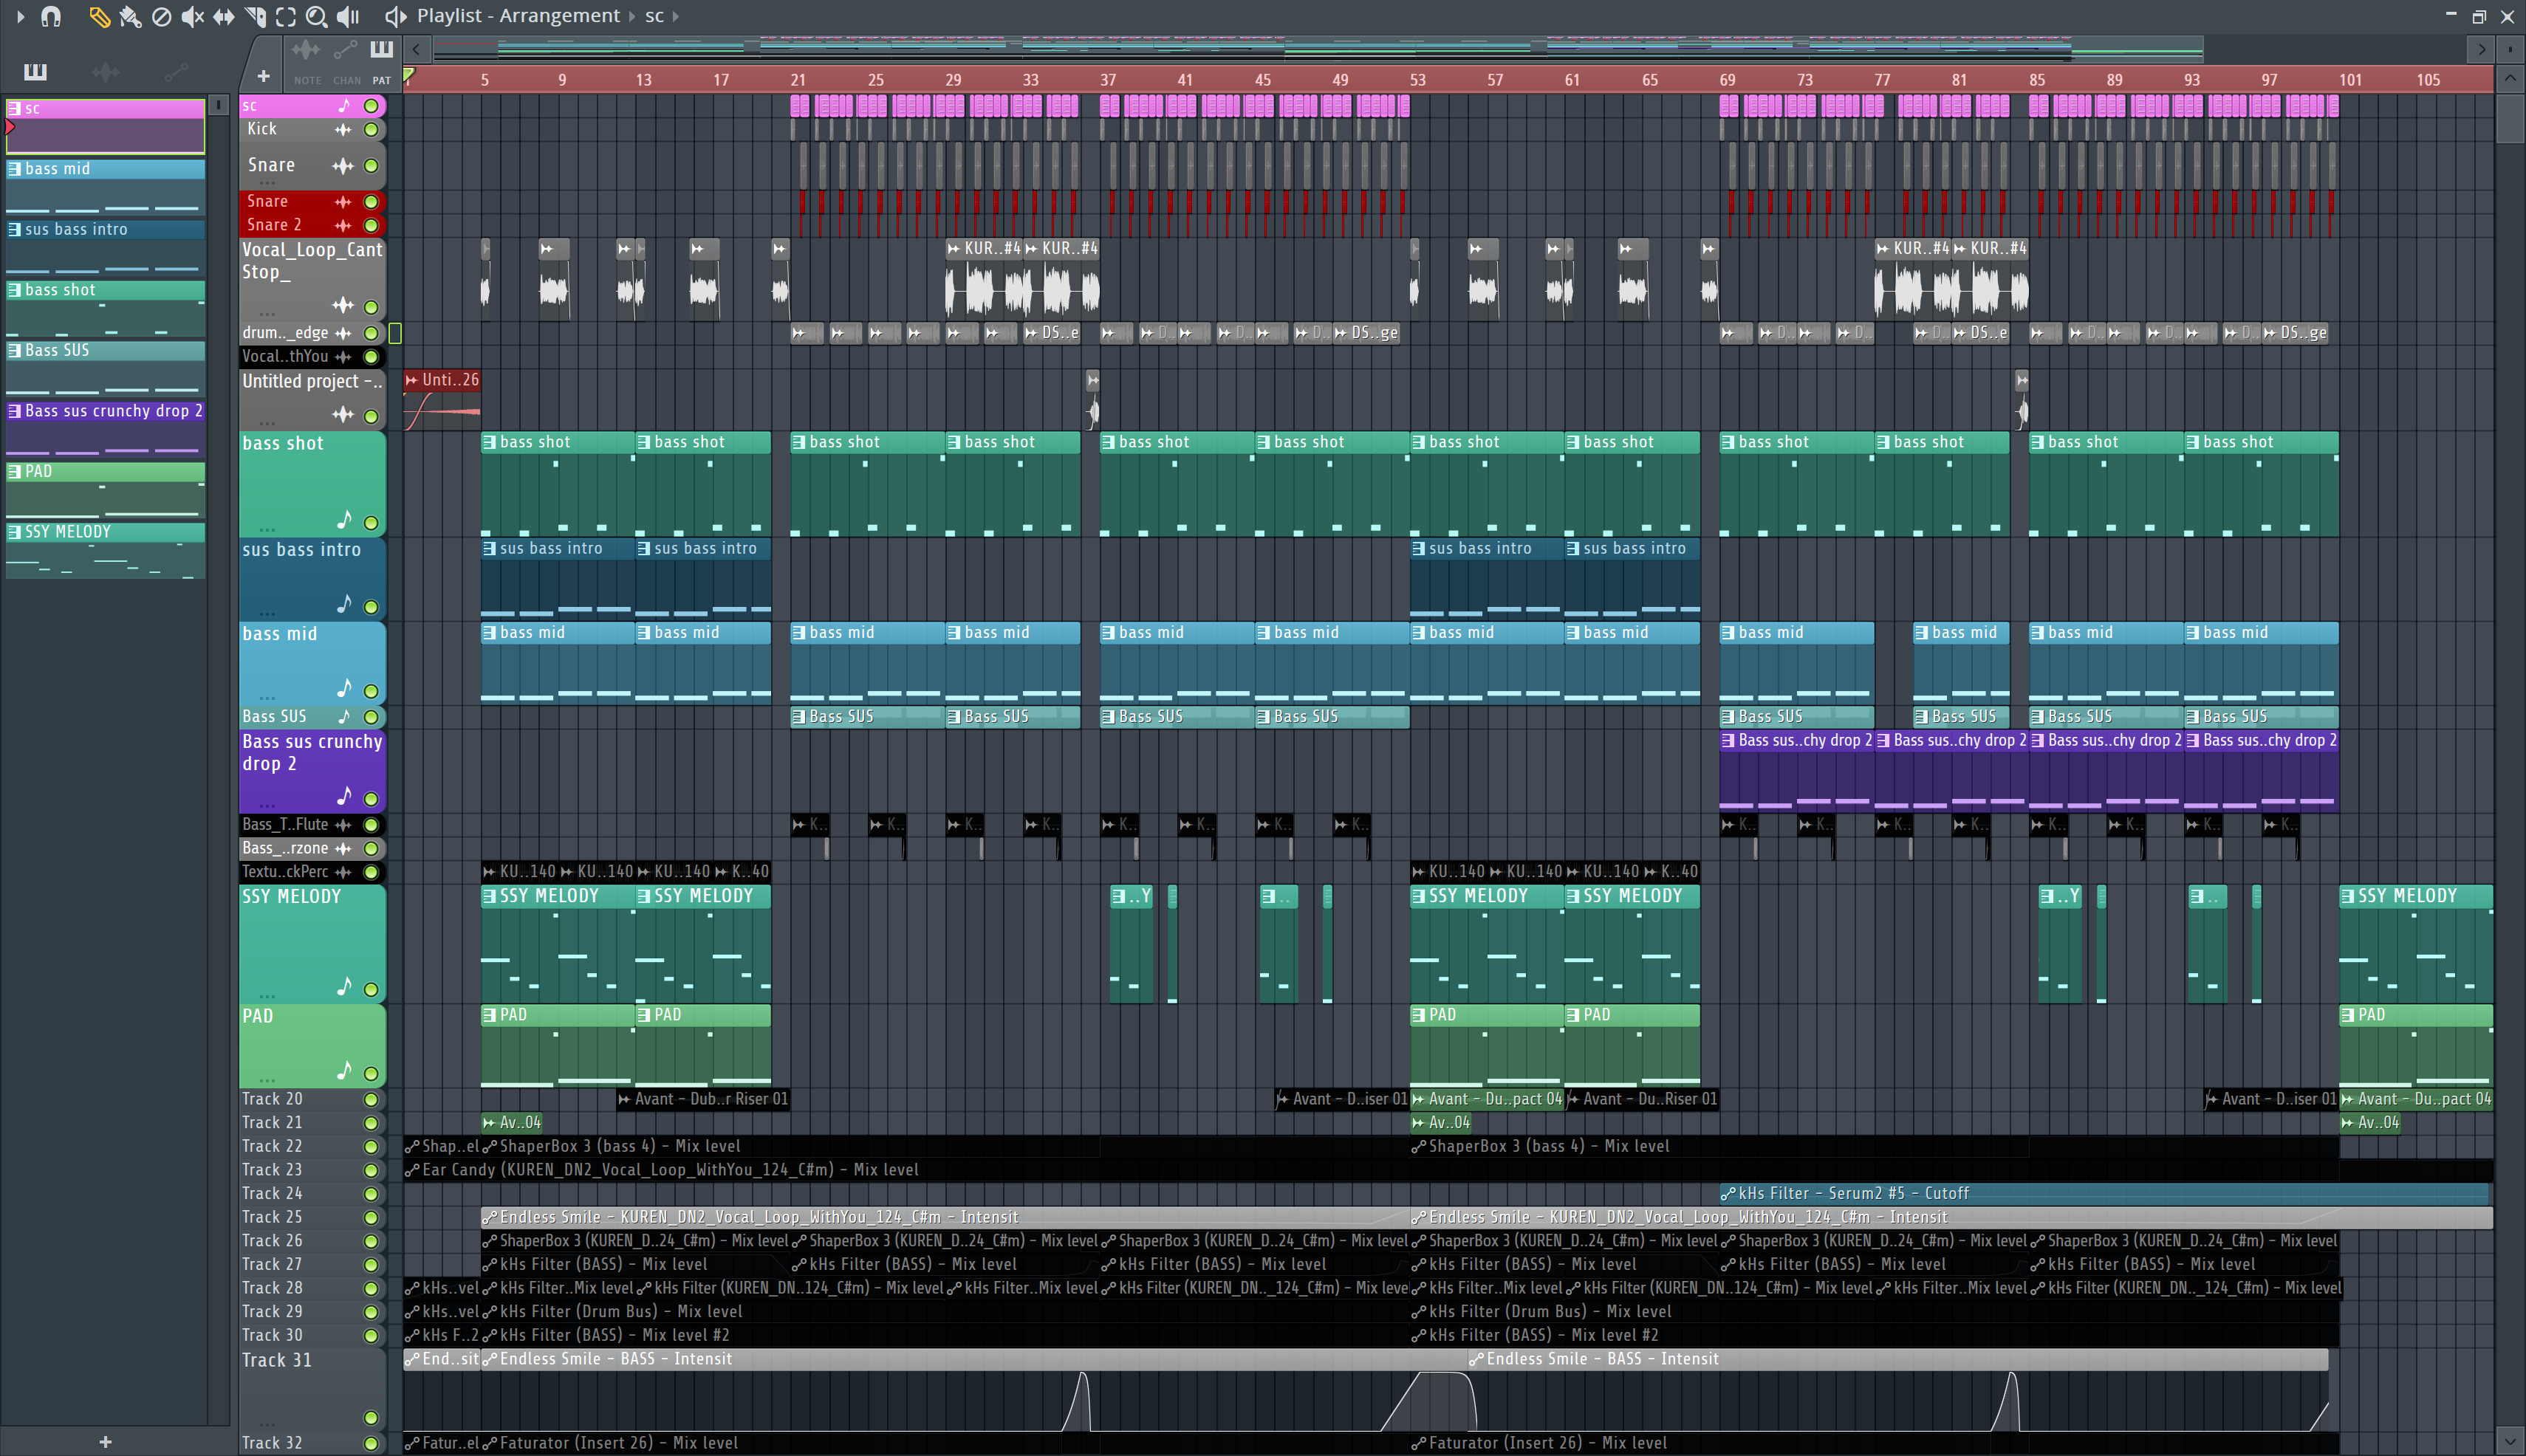This screenshot has height=1456, width=2526.
Task: Open clip menu of first sus bass intro clip
Action: (x=489, y=548)
